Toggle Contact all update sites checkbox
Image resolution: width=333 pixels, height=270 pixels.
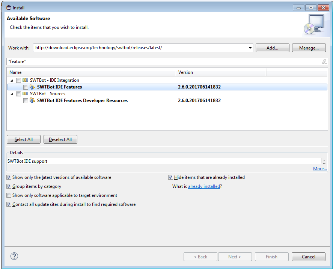click(x=9, y=204)
